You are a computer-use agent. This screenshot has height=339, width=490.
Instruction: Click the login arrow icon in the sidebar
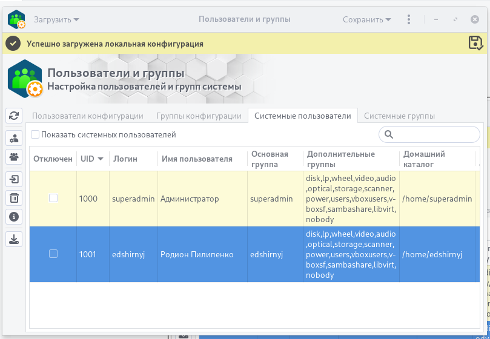14,179
